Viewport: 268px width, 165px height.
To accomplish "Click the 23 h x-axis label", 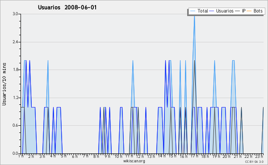I will pos(259,156).
